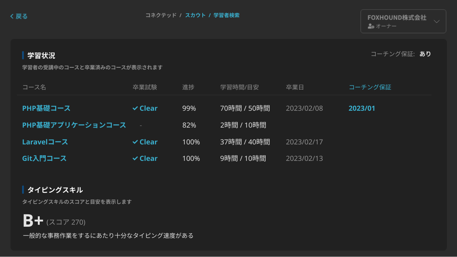This screenshot has height=257, width=457.
Task: Click the back arrow chevron icon
Action: pyautogui.click(x=12, y=16)
